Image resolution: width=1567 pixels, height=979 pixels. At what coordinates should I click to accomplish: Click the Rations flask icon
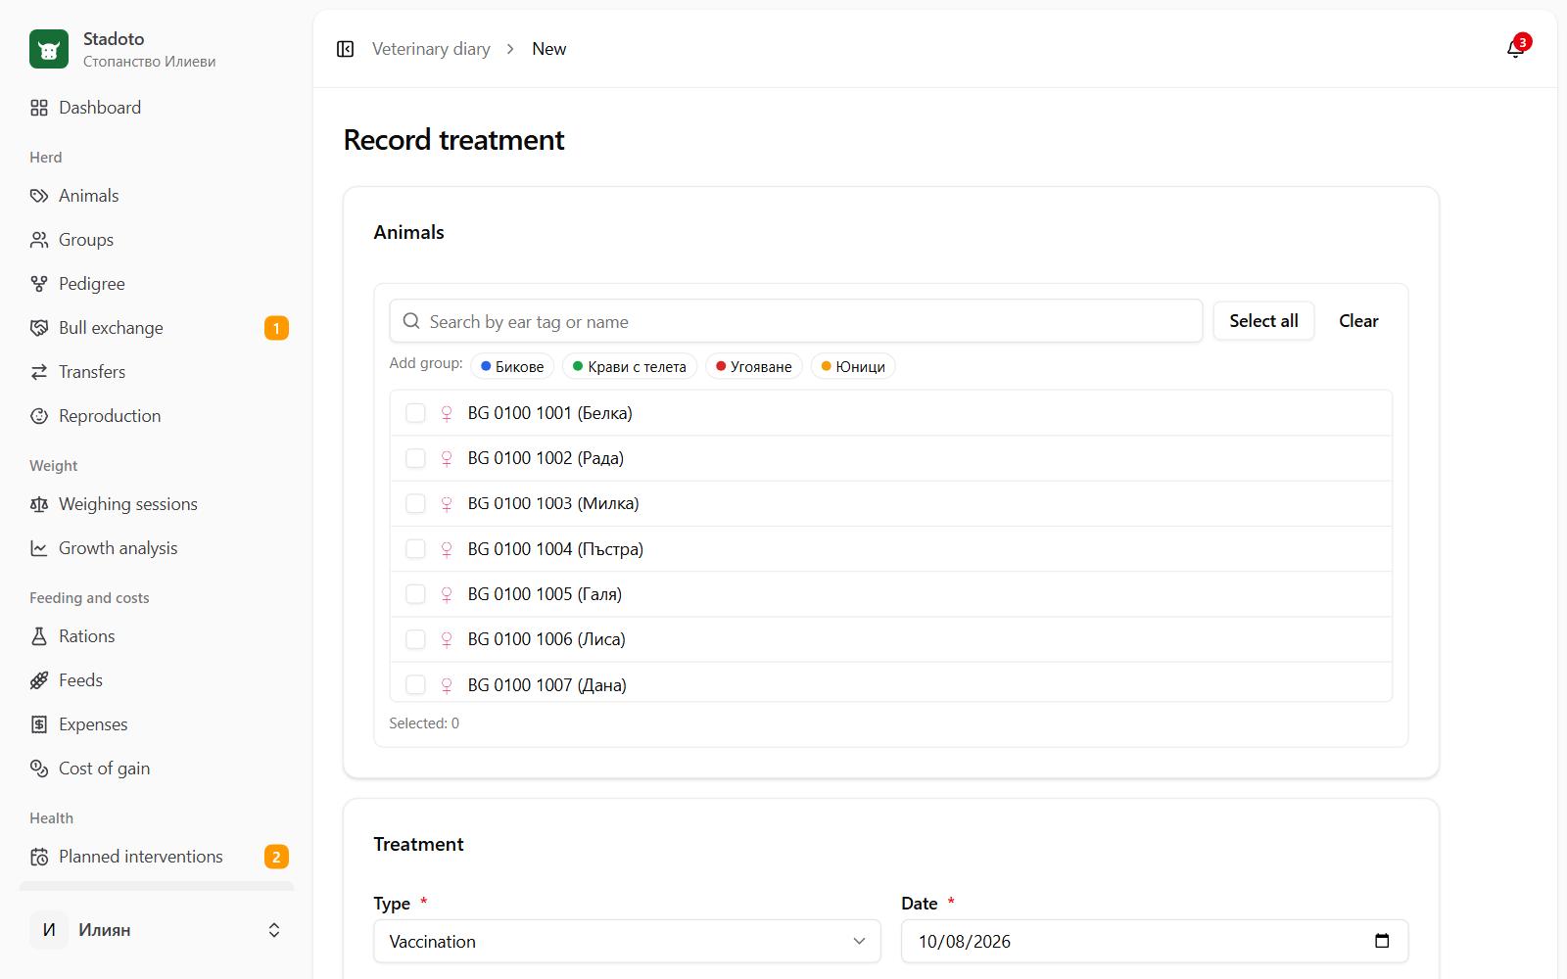pyautogui.click(x=39, y=636)
